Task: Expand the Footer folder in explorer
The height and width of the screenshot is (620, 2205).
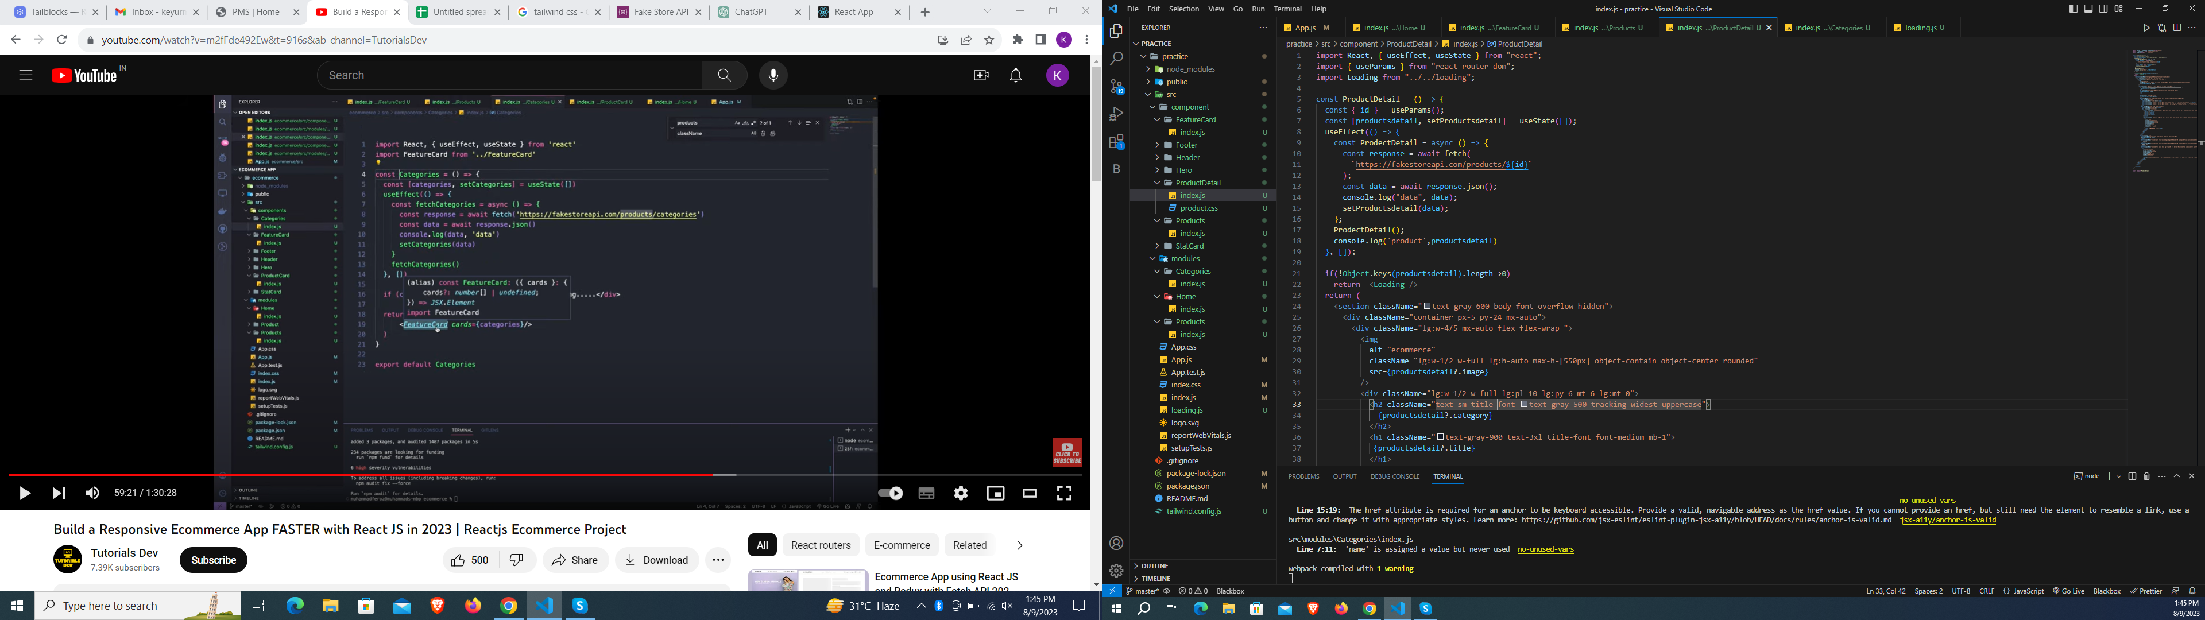Action: click(x=1186, y=145)
